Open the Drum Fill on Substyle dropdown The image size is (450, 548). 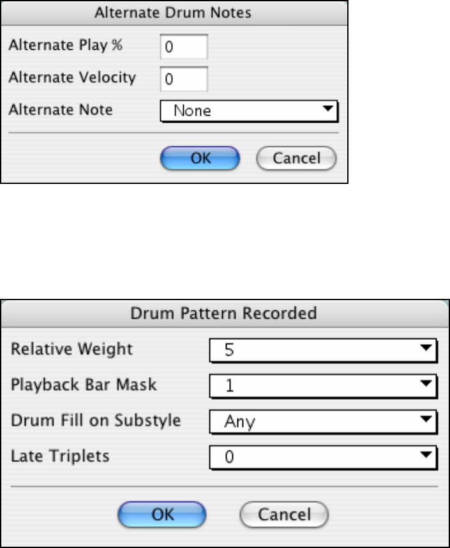pos(323,421)
